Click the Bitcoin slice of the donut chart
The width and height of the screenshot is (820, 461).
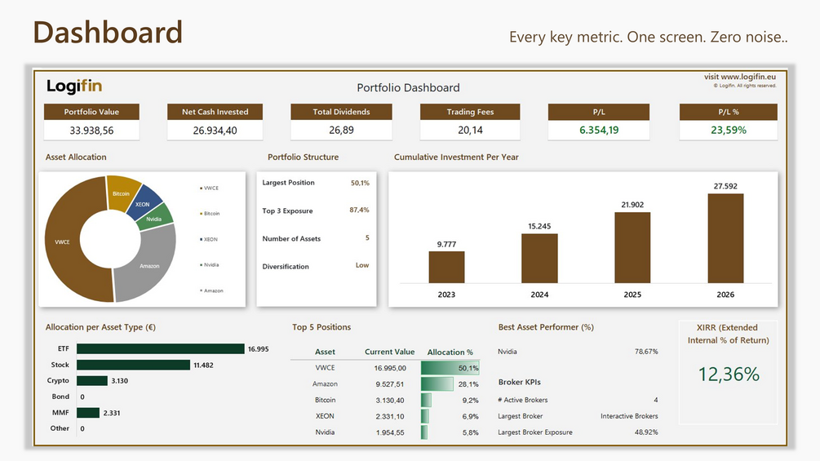coord(122,193)
